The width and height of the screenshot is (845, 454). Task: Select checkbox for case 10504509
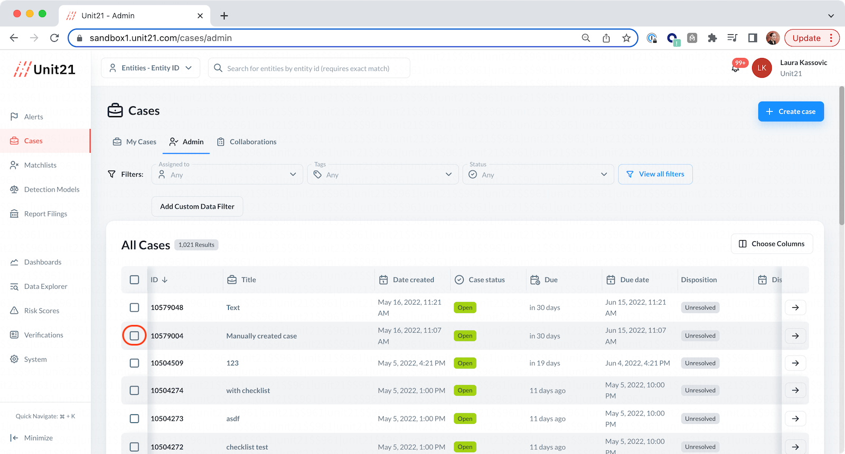135,363
